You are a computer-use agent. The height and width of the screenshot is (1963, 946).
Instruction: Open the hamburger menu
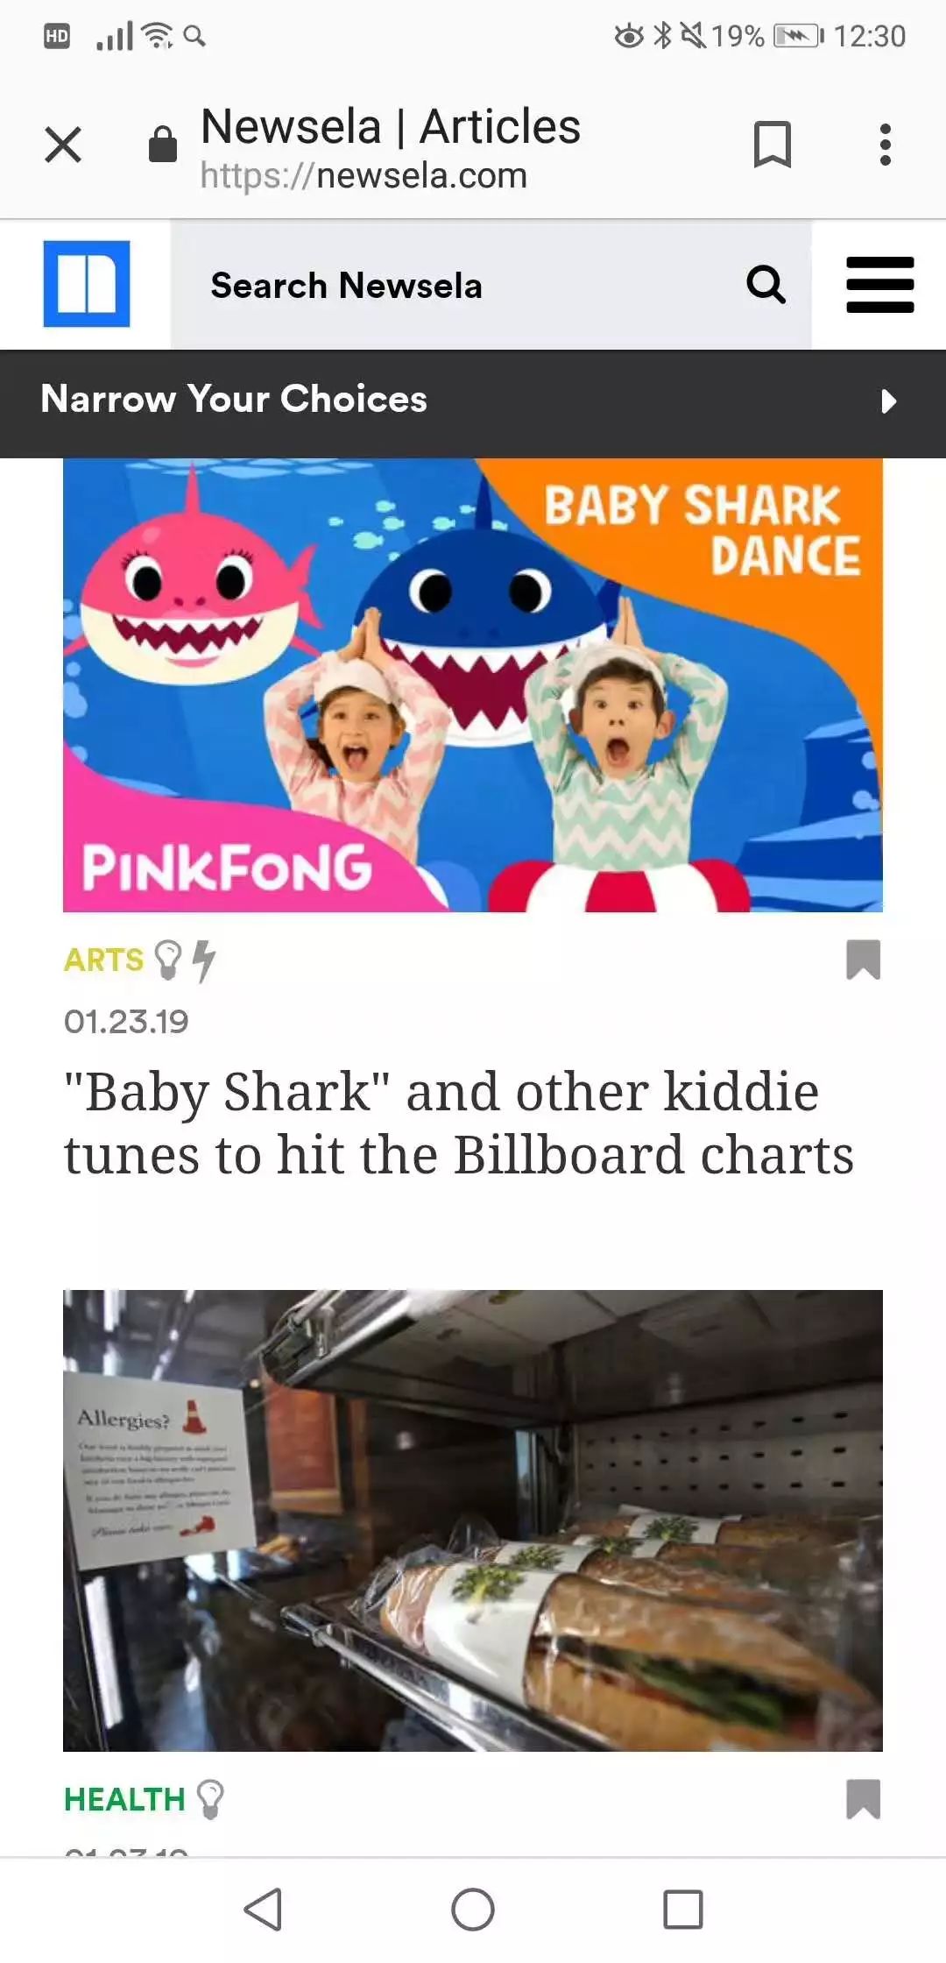click(x=879, y=285)
